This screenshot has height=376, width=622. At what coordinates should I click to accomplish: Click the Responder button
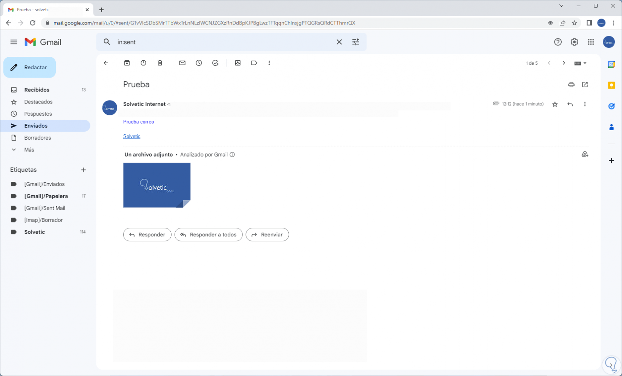coord(147,234)
